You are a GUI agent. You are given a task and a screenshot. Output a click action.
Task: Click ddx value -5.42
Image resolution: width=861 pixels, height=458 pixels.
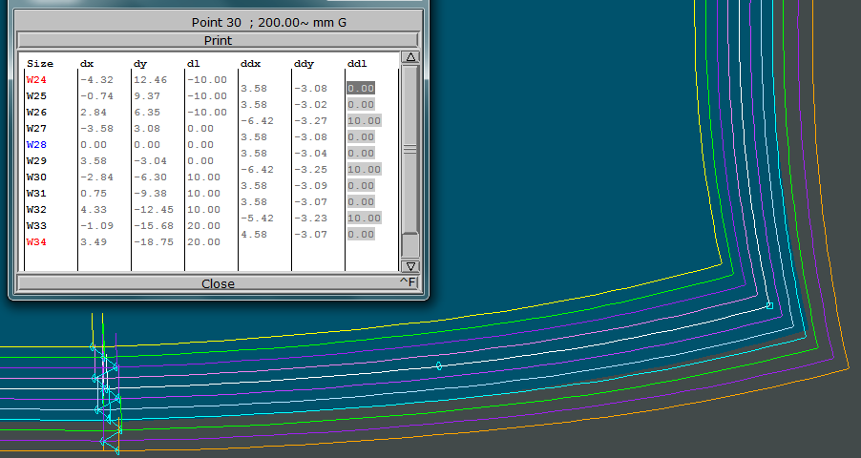tap(257, 218)
